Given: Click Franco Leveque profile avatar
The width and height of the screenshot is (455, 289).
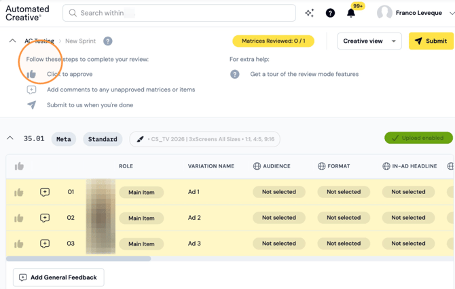Looking at the screenshot, I should (x=384, y=13).
